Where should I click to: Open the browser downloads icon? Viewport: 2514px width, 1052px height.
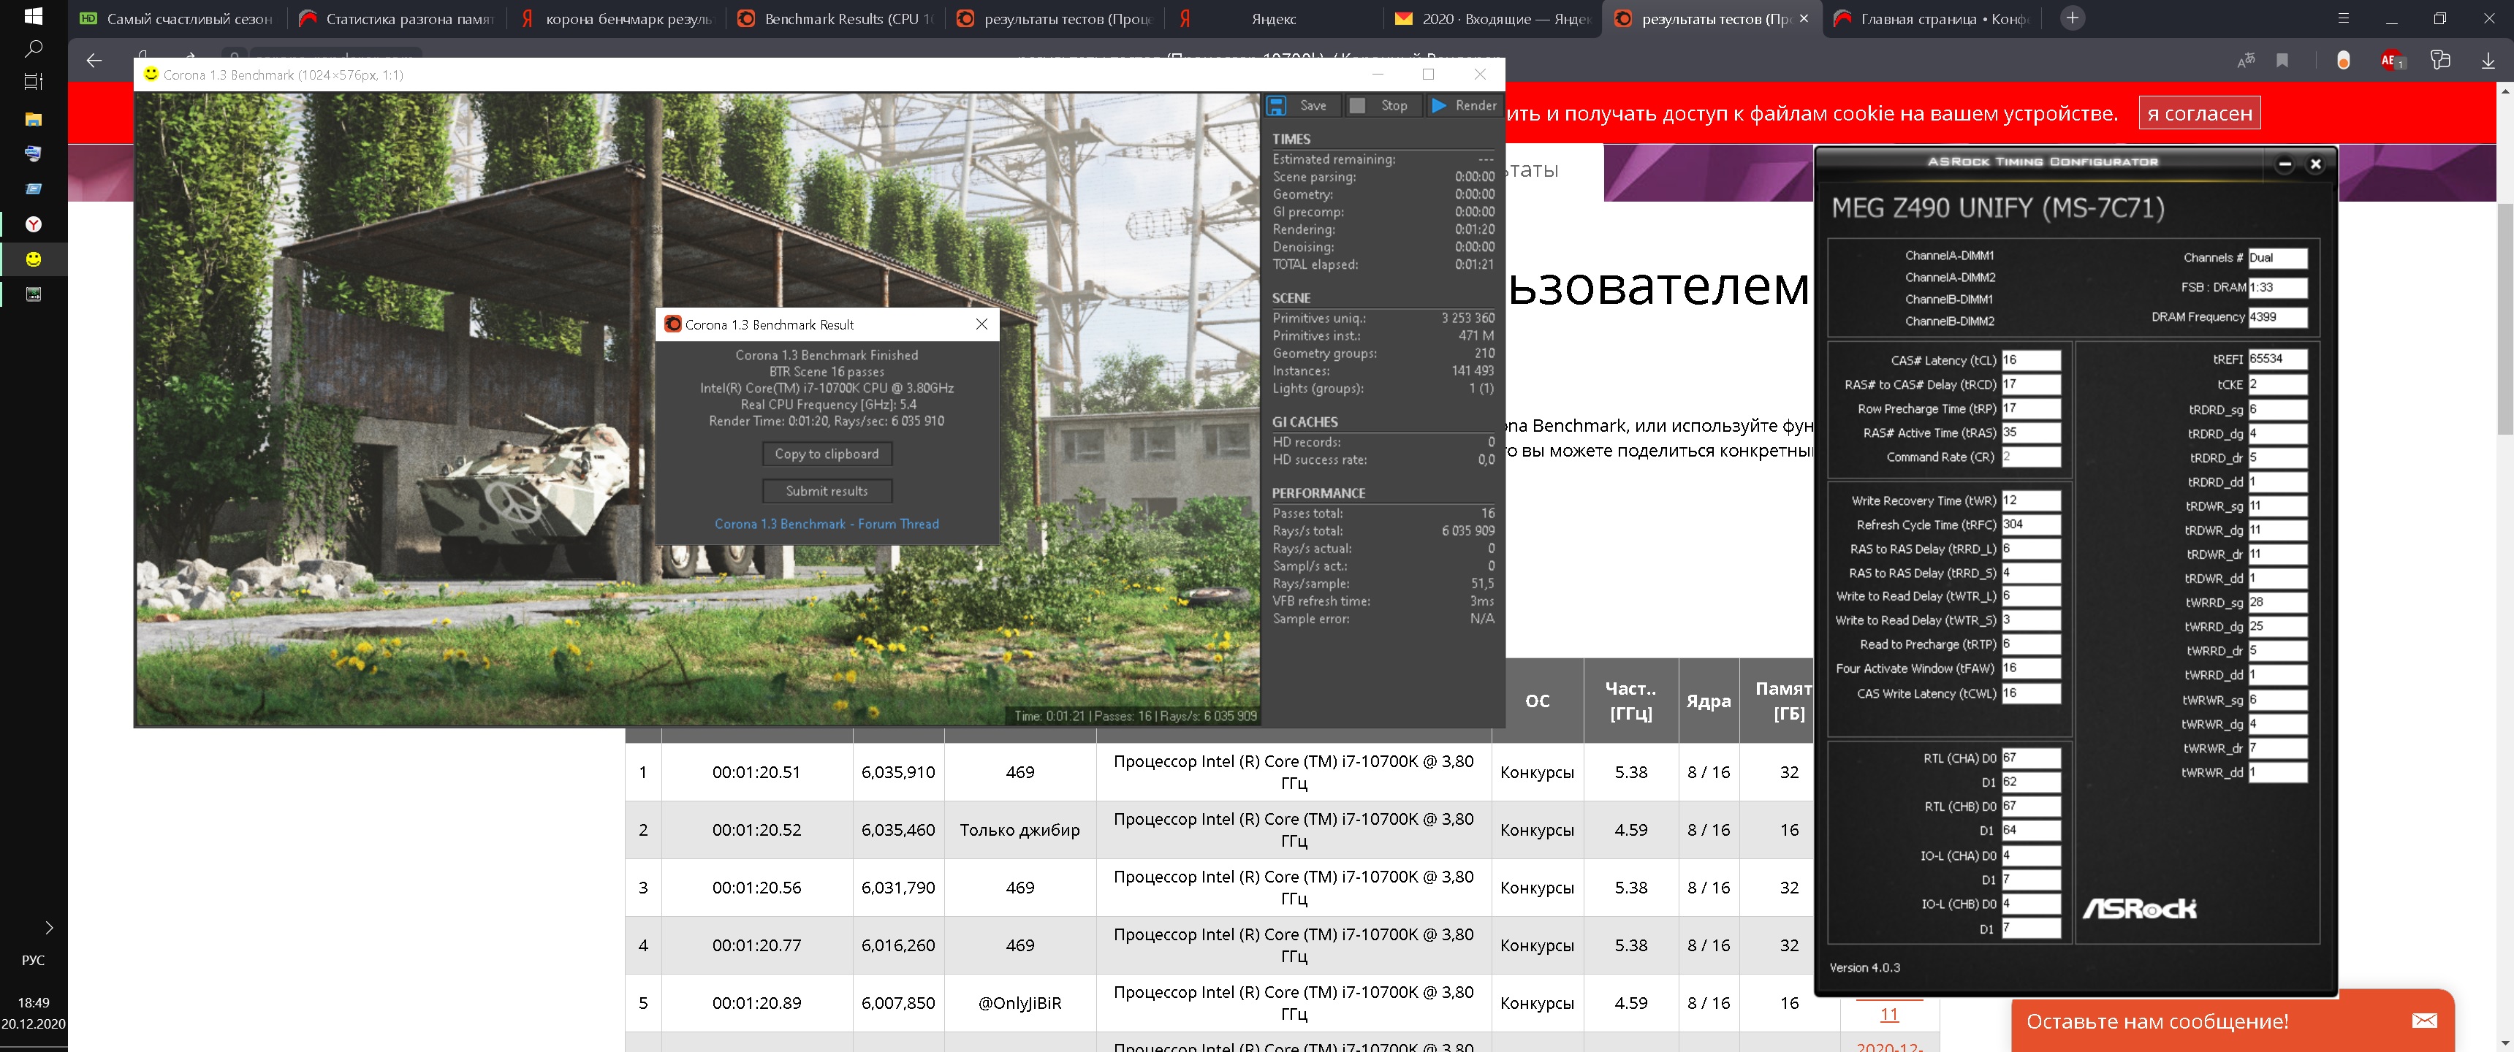pyautogui.click(x=2488, y=61)
